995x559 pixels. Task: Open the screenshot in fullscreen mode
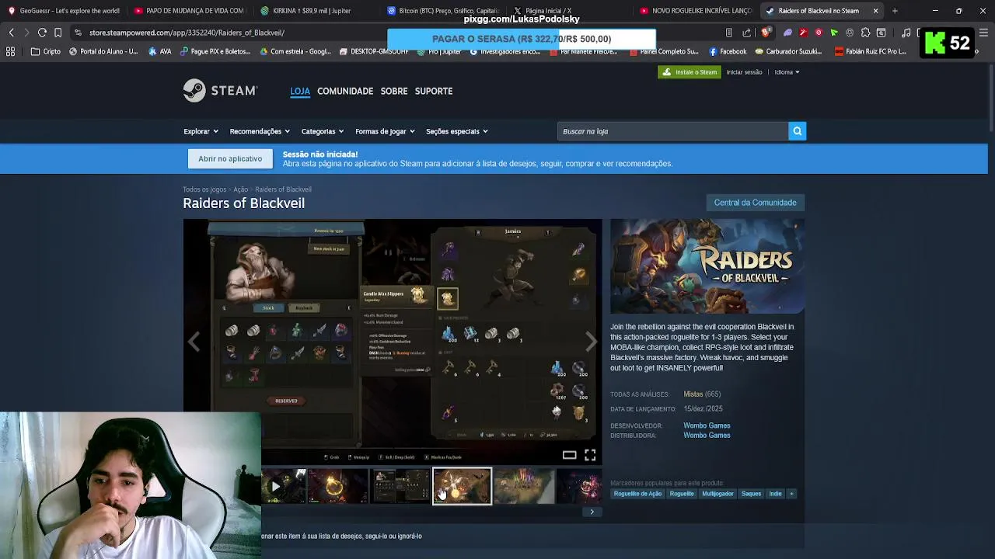pos(590,455)
